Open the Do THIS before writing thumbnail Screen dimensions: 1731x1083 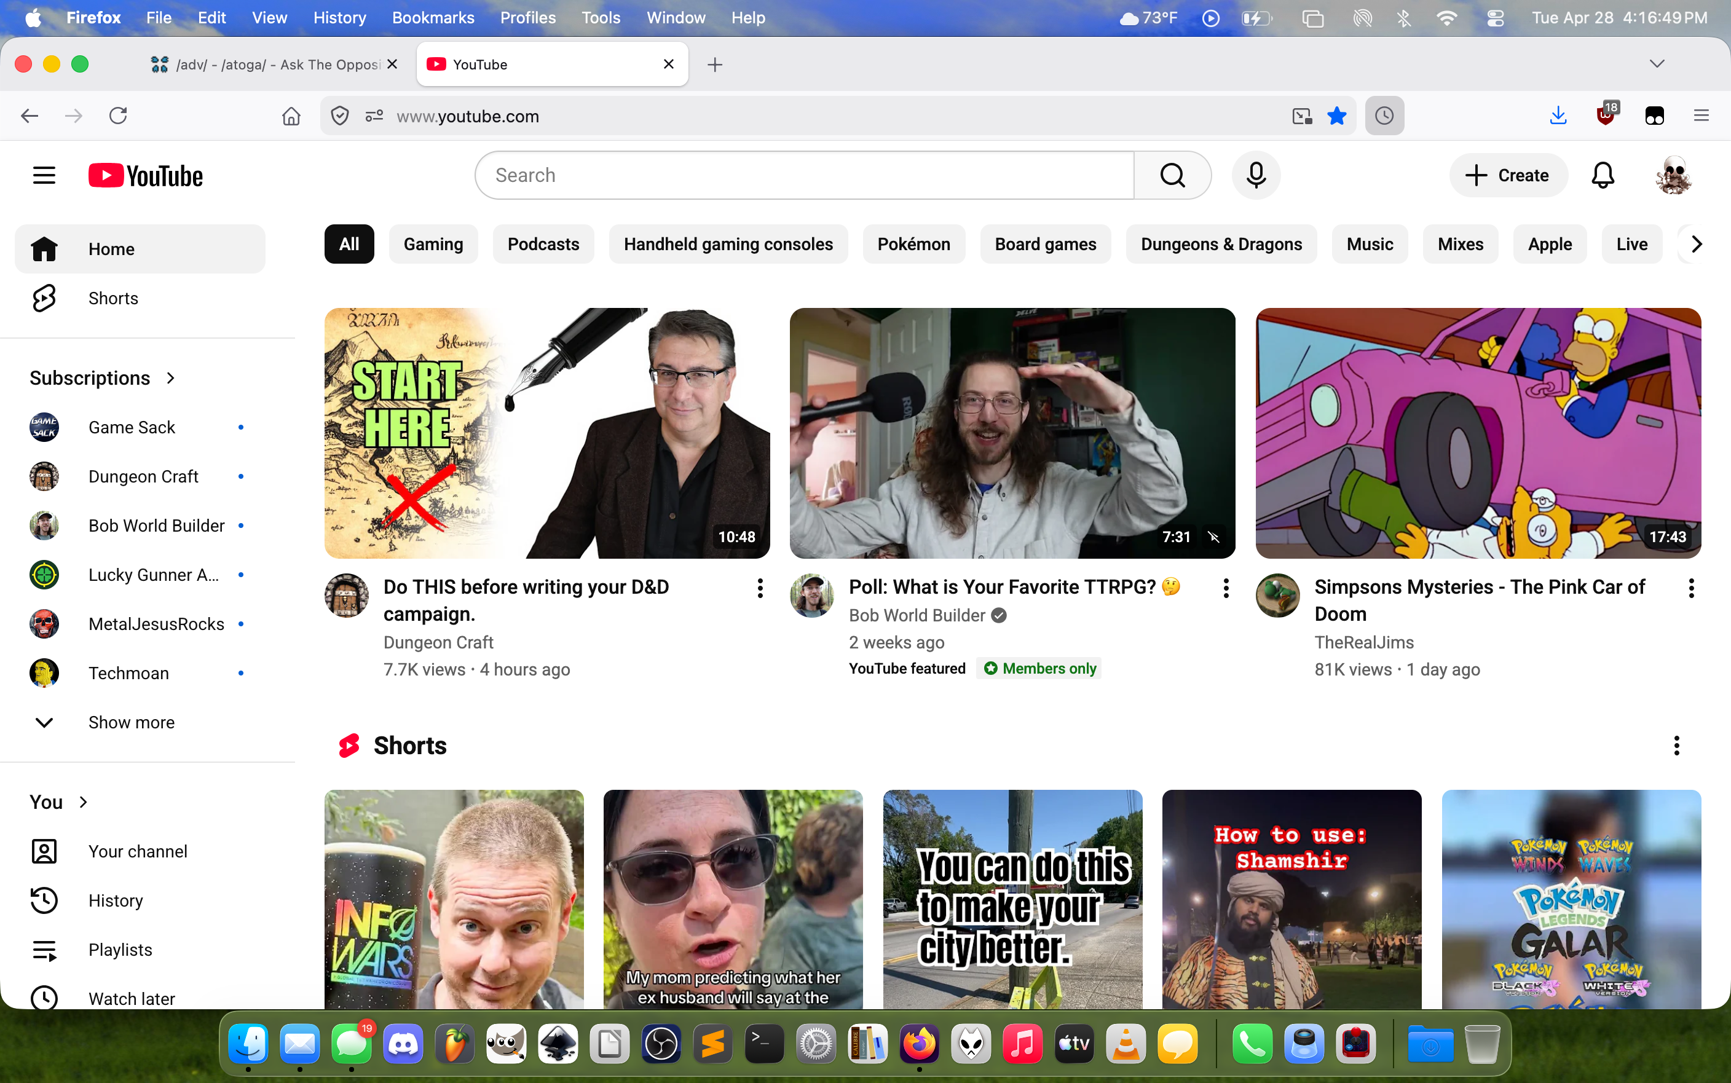click(x=546, y=433)
